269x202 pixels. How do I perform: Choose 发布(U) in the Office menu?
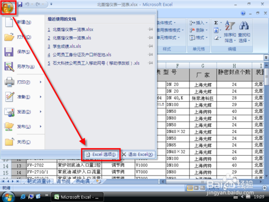pos(23,127)
